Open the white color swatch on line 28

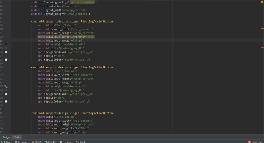(x=6, y=60)
